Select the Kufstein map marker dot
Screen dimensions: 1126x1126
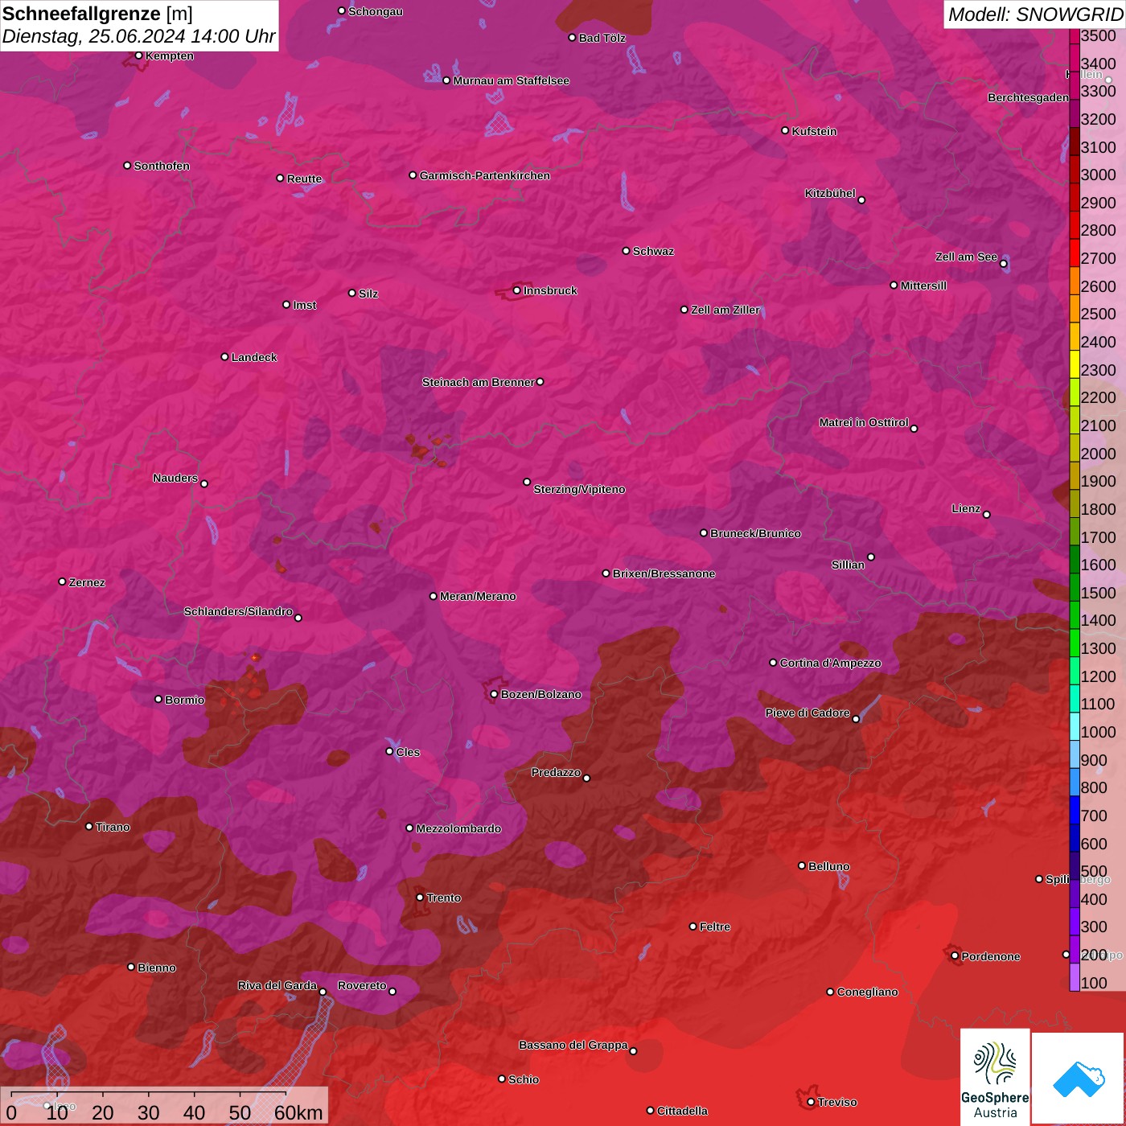[785, 130]
